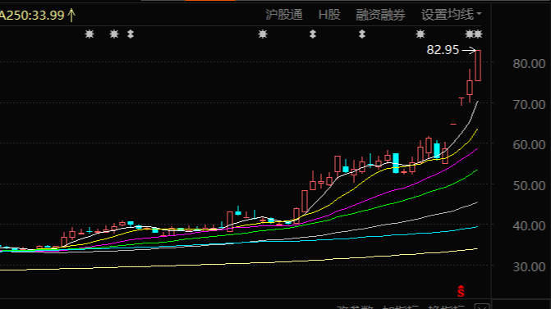Click the 30.00 price axis label
Viewport: 551px width, 309px height.
[x=529, y=267]
